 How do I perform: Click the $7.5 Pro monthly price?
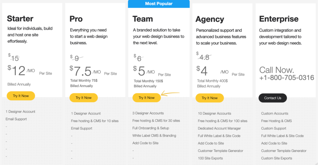[x=81, y=71]
